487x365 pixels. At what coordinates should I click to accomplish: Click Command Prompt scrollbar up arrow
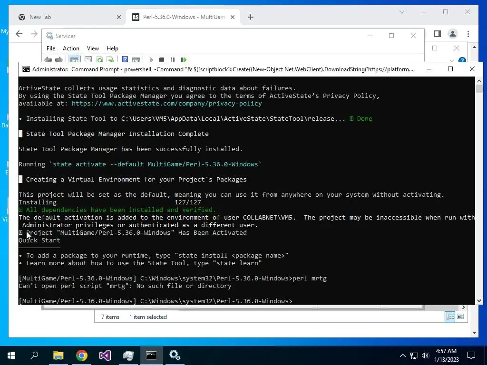479,81
